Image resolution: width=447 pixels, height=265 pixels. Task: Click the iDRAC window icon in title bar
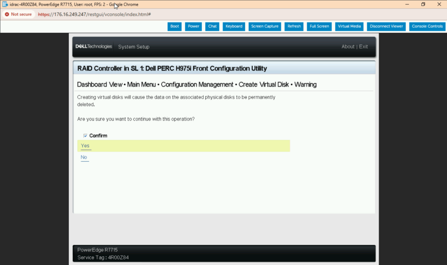coord(5,4)
